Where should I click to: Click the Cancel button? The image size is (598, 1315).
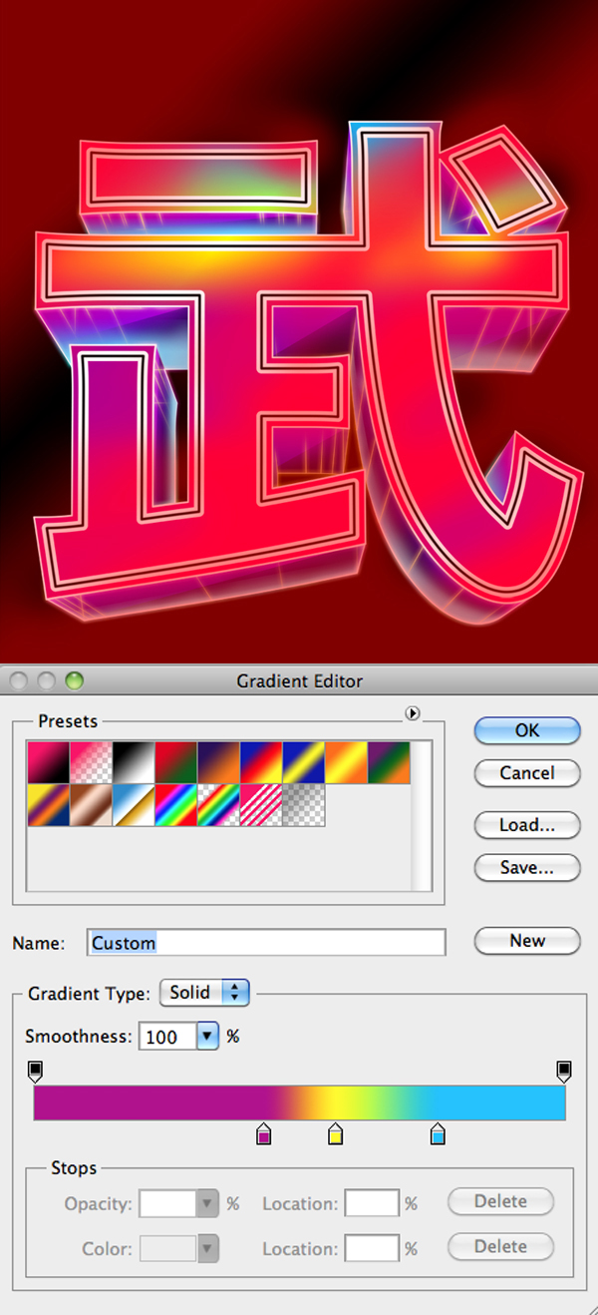coord(527,773)
